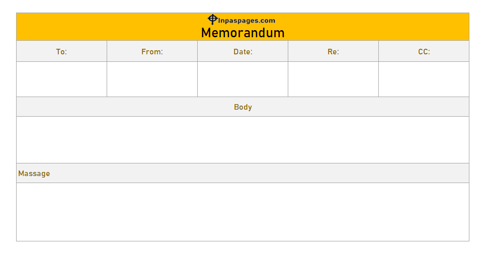Click the blank area below Body

pos(243,140)
